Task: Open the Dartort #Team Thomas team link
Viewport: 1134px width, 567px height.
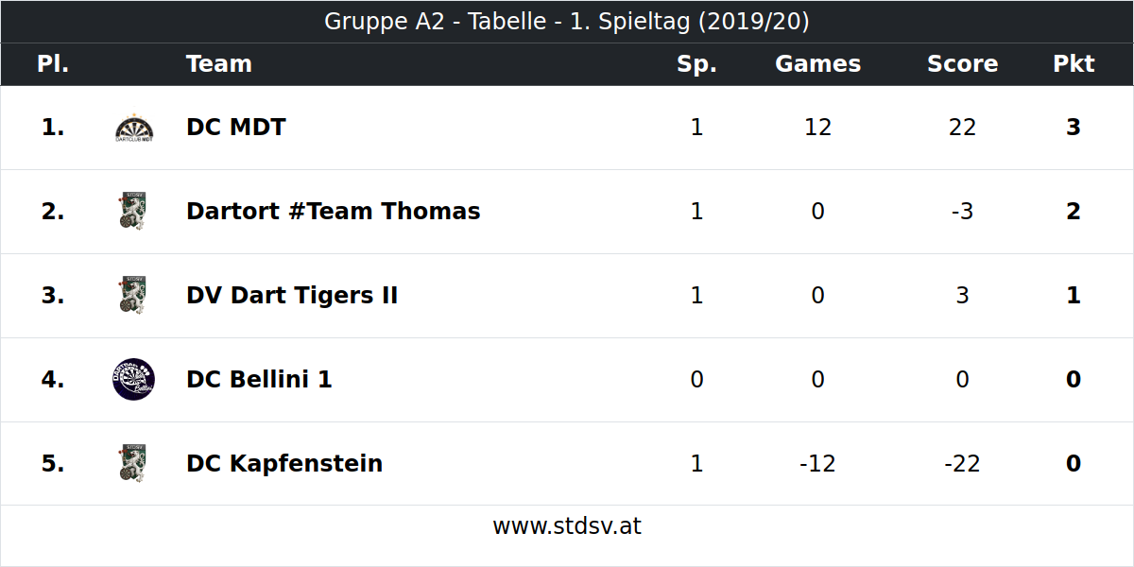Action: 334,211
